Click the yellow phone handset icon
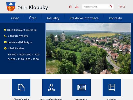Screen dimensions: 133x100 coord(5,36)
